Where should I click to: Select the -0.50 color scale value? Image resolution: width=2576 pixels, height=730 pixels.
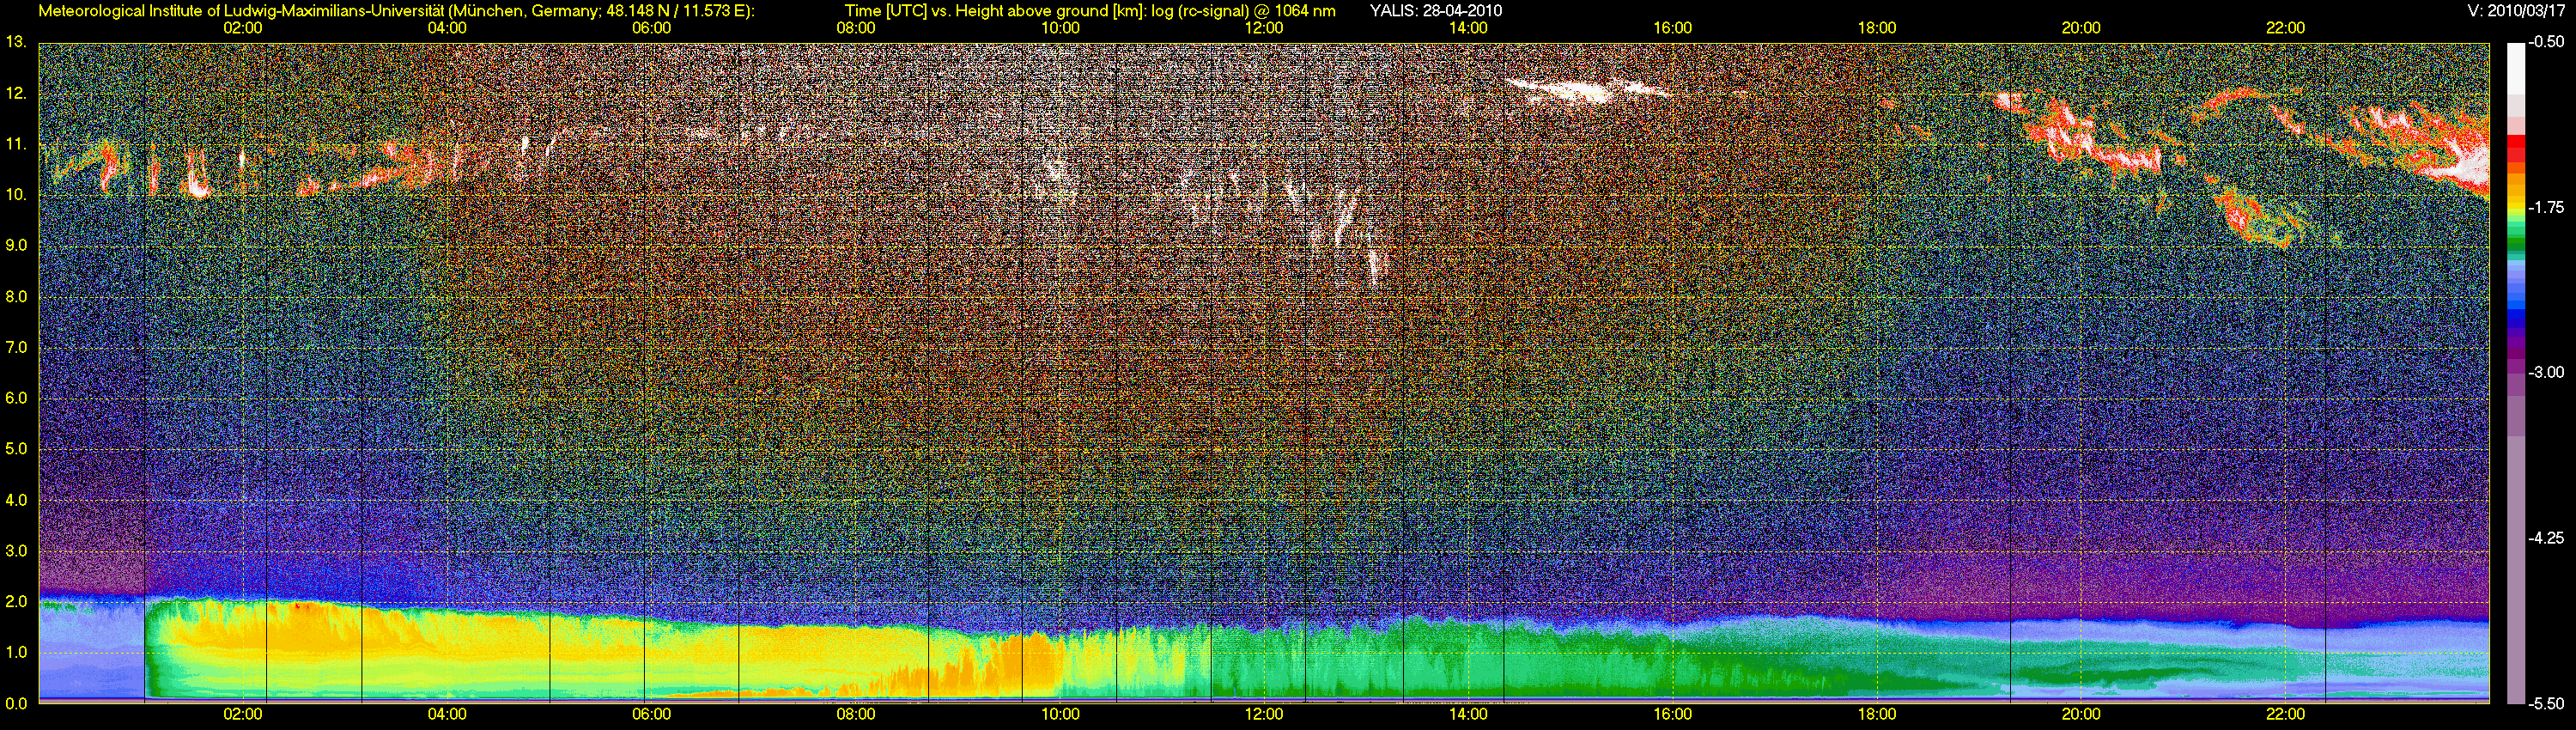coord(2546,43)
